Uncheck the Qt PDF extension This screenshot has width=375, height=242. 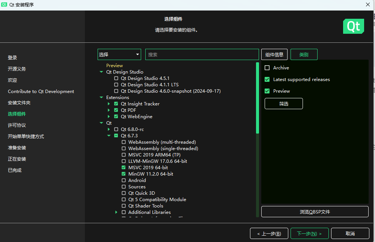[116, 110]
